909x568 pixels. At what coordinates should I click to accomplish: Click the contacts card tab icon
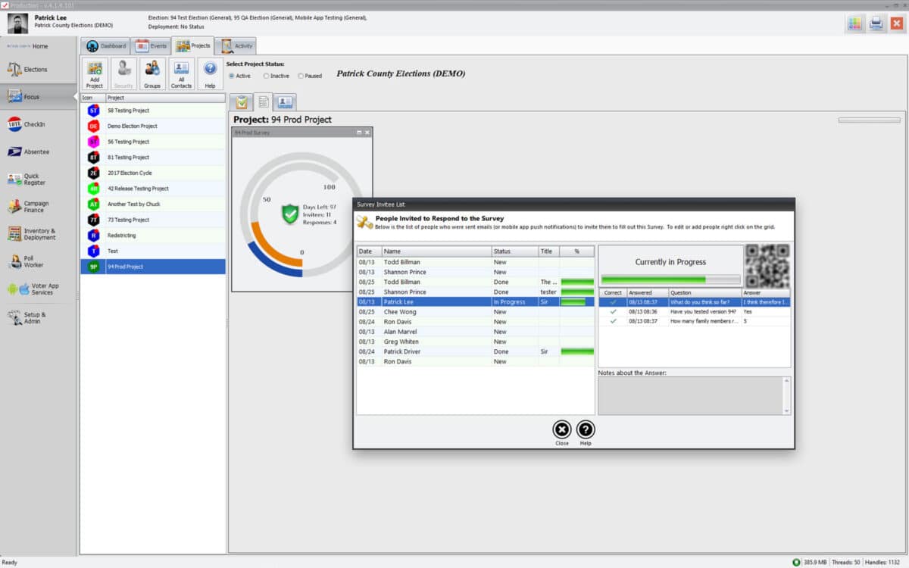pyautogui.click(x=284, y=101)
